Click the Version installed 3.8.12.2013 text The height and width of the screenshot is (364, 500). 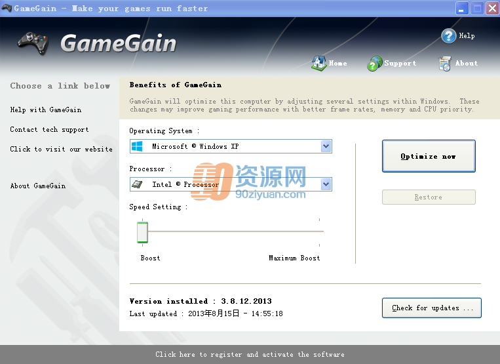(201, 301)
